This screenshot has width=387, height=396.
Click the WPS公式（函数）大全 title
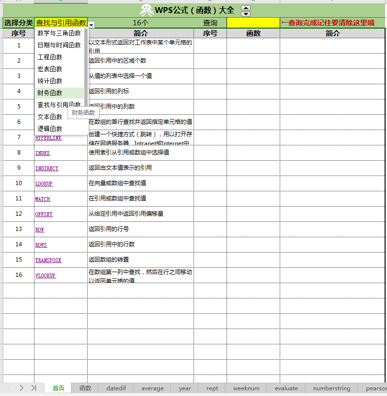[x=194, y=11]
